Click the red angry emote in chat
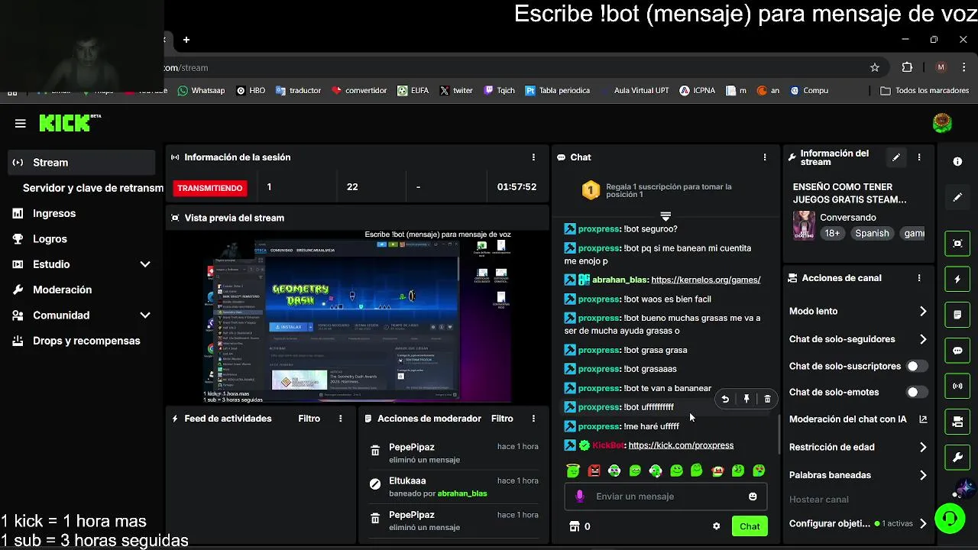This screenshot has width=978, height=550. click(594, 471)
